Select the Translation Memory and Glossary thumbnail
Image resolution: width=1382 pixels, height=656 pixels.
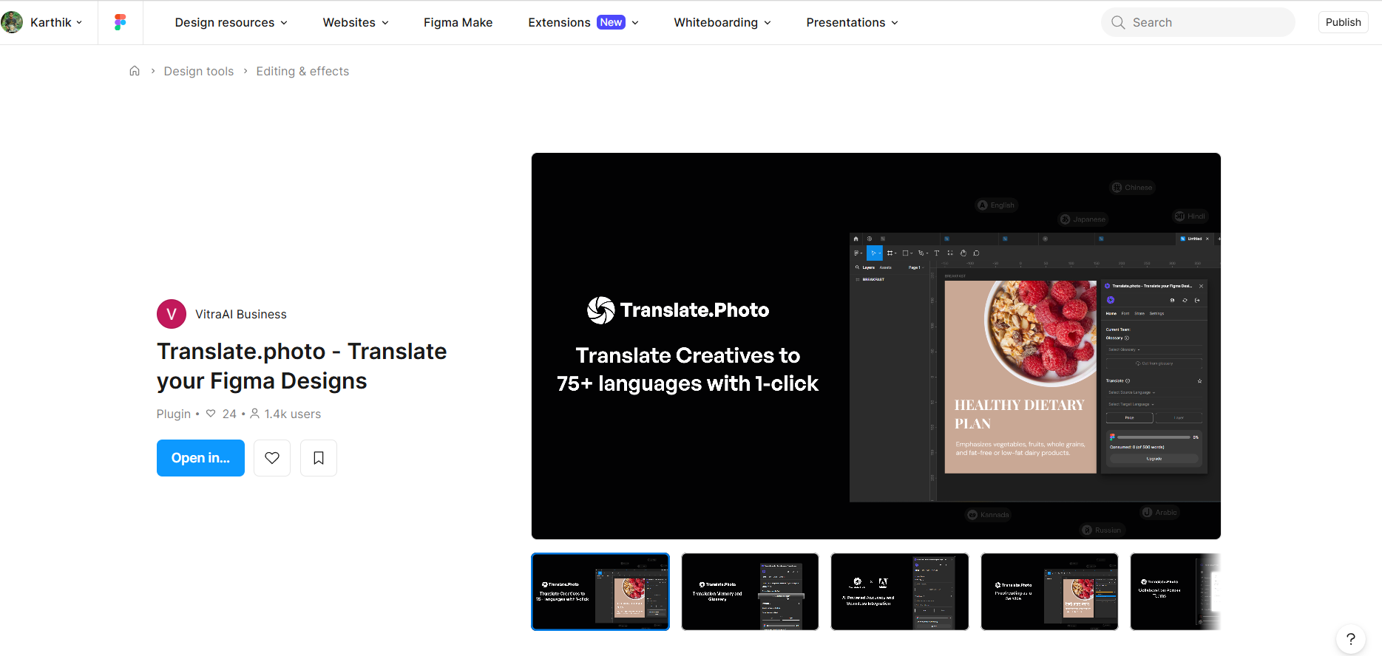point(750,592)
